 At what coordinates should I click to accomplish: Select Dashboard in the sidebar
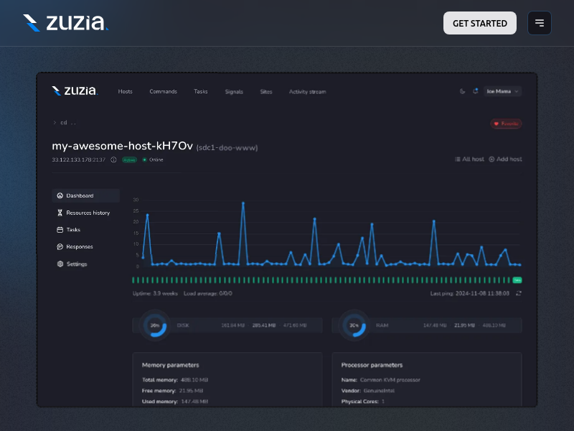pos(85,195)
